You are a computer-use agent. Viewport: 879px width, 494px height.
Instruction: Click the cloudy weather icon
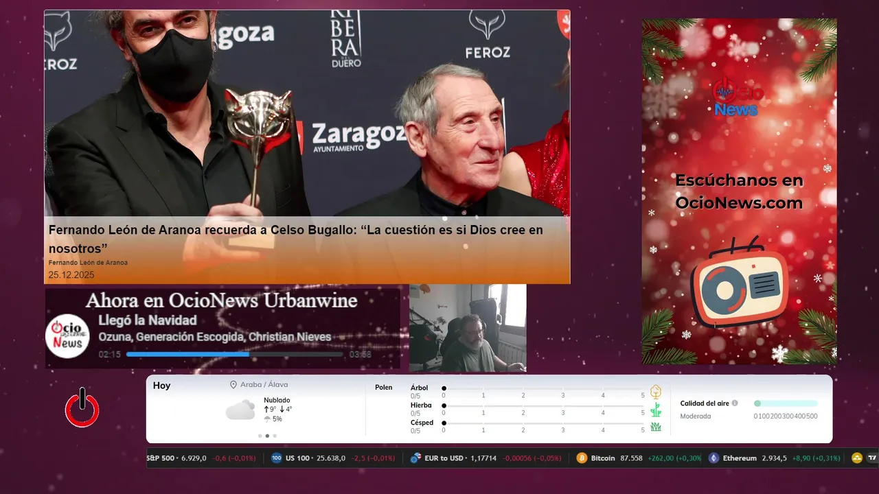click(240, 410)
